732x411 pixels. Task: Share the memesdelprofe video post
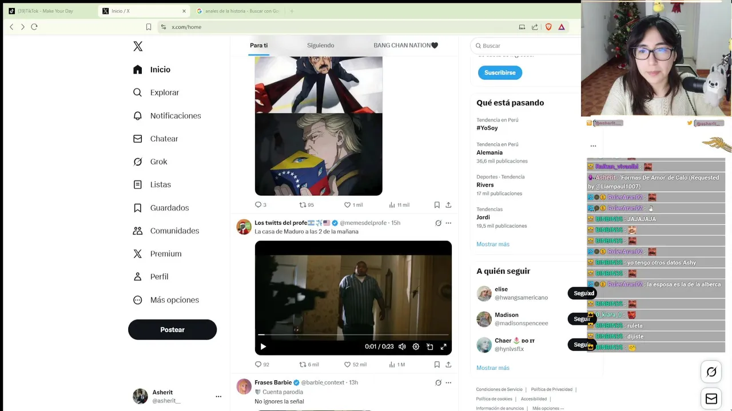(448, 364)
